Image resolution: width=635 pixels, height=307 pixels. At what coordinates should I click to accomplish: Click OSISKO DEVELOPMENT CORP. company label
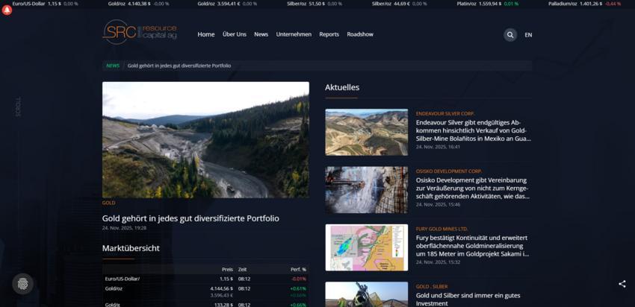(449, 171)
